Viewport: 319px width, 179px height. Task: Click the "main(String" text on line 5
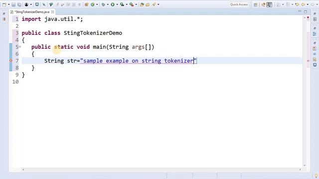pos(111,47)
